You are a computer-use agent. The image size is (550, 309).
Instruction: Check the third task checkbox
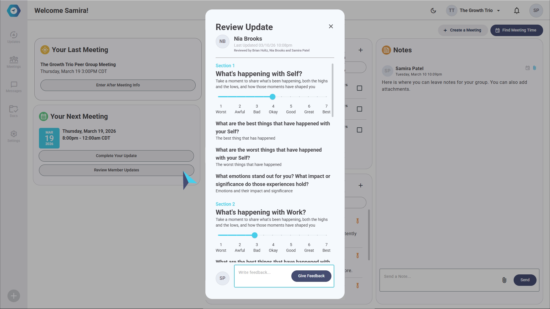(x=359, y=130)
